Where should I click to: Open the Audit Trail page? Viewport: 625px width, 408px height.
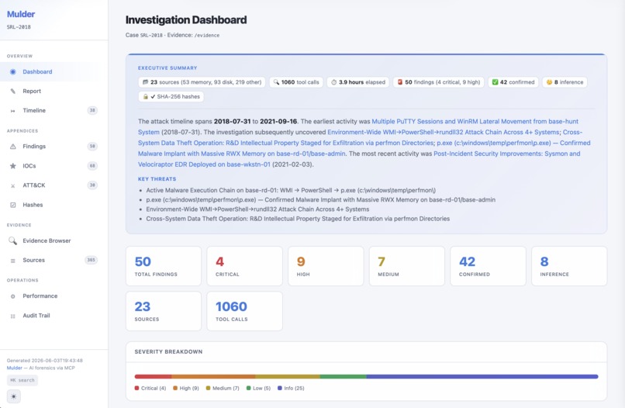(x=54, y=316)
